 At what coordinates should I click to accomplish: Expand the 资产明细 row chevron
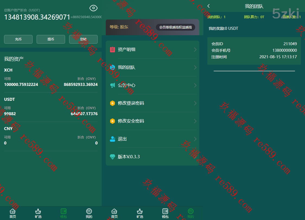coord(195,50)
